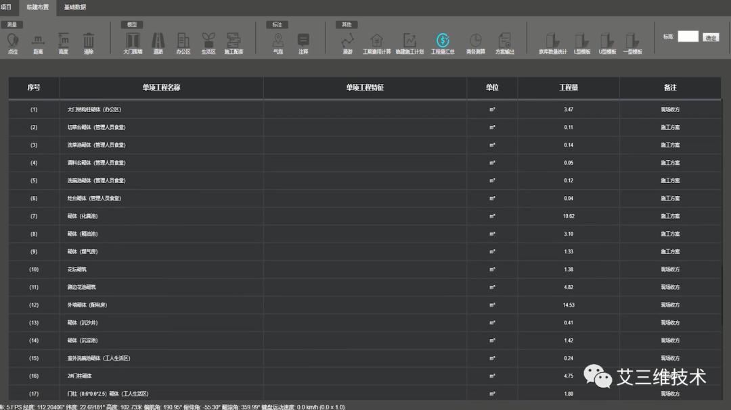The width and height of the screenshot is (731, 410).
Task: Click sequence number (10) cell
Action: (x=34, y=270)
